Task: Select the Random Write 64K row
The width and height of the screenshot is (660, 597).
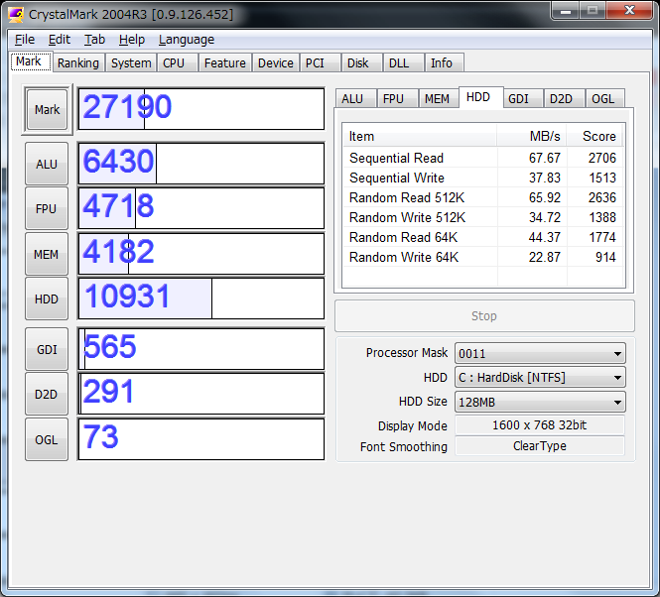Action: pos(483,257)
